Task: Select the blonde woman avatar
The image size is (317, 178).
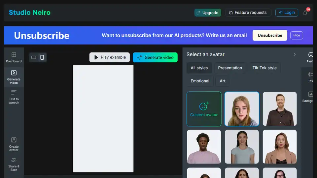Action: (242, 109)
